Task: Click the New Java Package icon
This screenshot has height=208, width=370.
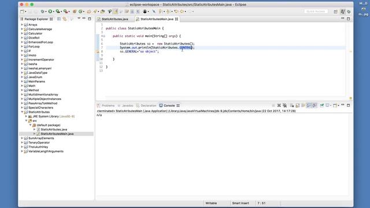Action: point(75,12)
